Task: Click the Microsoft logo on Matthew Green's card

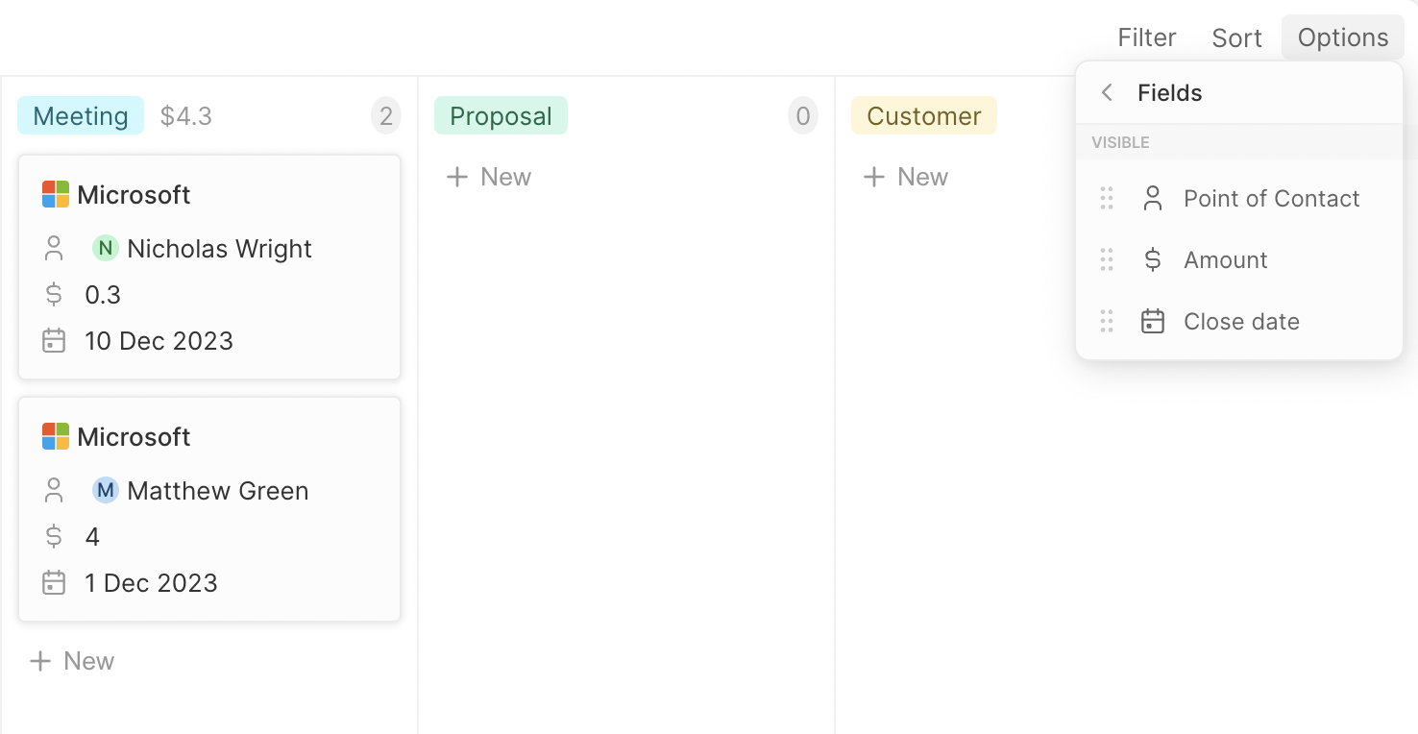Action: [x=56, y=437]
